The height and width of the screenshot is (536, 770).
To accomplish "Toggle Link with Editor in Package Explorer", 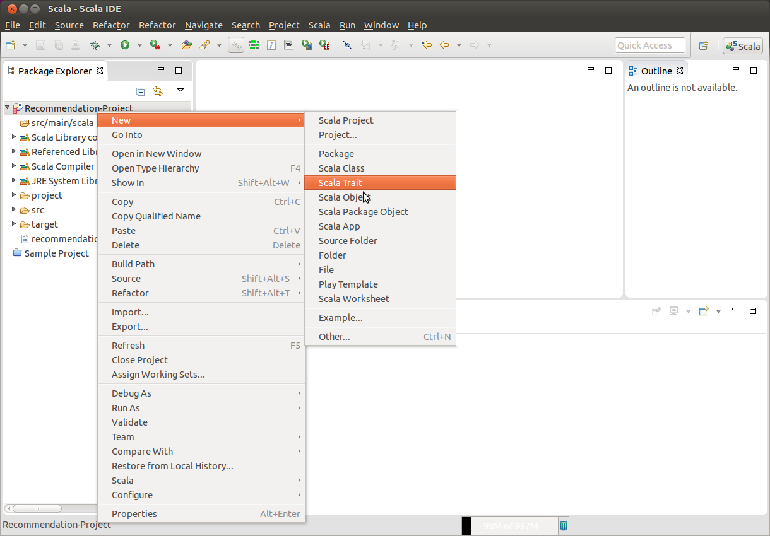I will click(x=158, y=91).
